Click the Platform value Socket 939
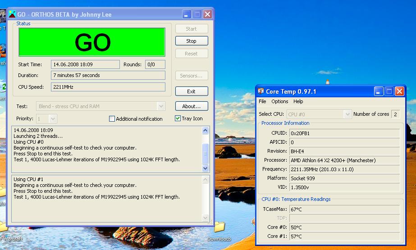The width and height of the screenshot is (416, 250). pos(344,178)
